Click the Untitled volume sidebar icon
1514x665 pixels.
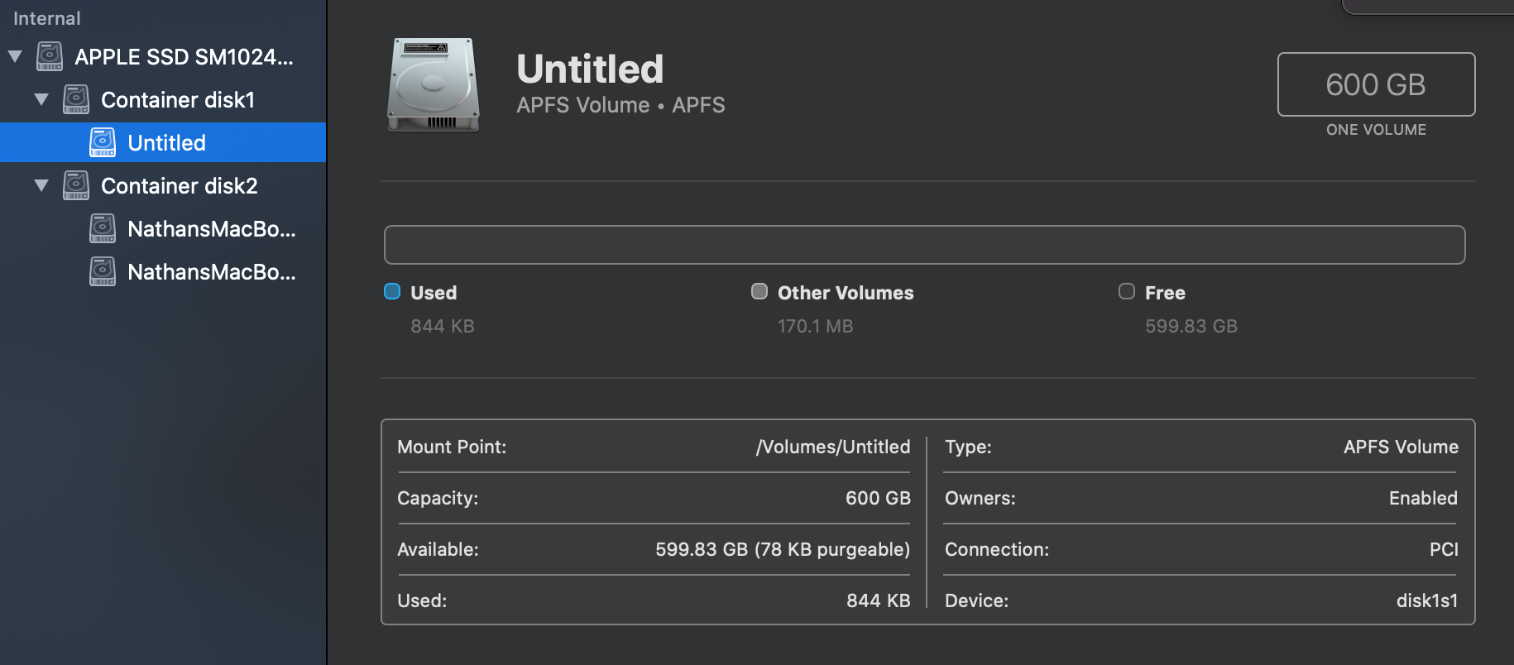[x=103, y=142]
